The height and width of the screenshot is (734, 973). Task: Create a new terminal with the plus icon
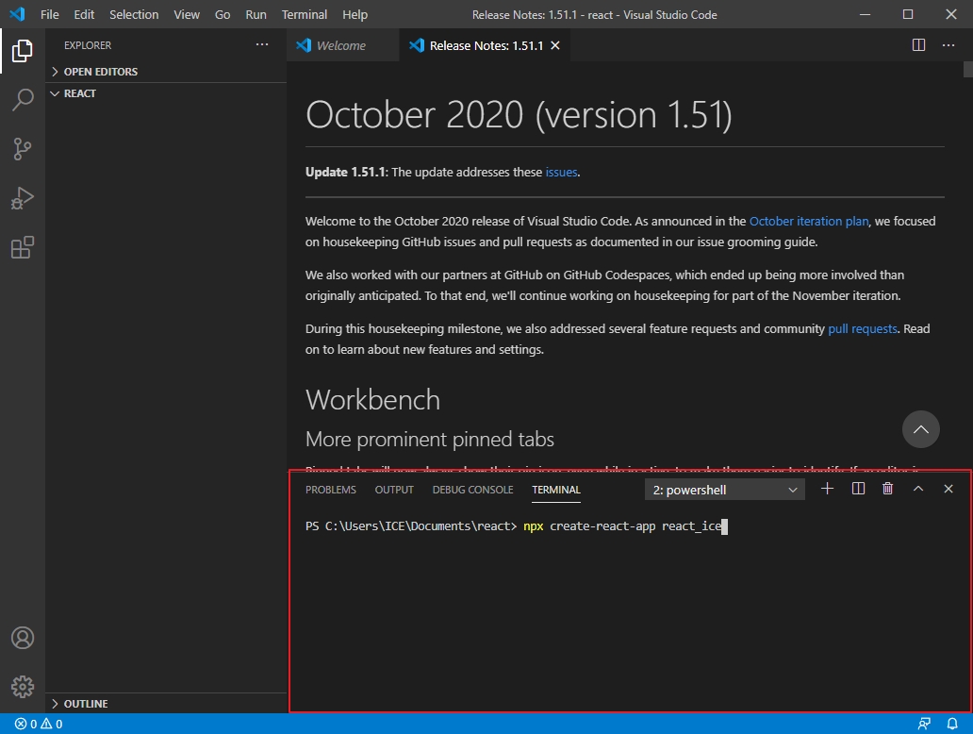tap(827, 489)
